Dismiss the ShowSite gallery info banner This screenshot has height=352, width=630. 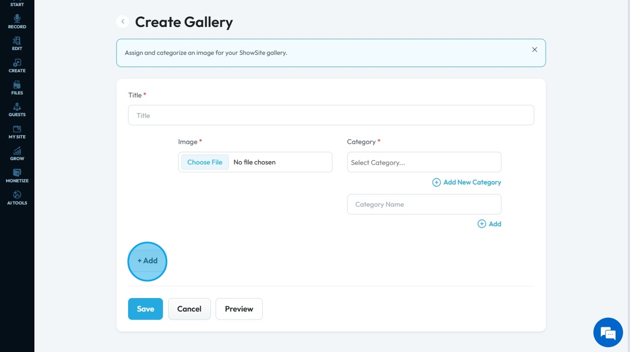pos(534,49)
